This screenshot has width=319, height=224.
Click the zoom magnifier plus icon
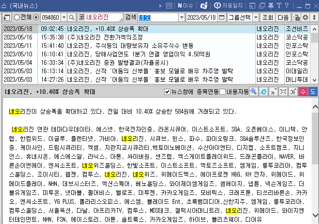coord(254,92)
